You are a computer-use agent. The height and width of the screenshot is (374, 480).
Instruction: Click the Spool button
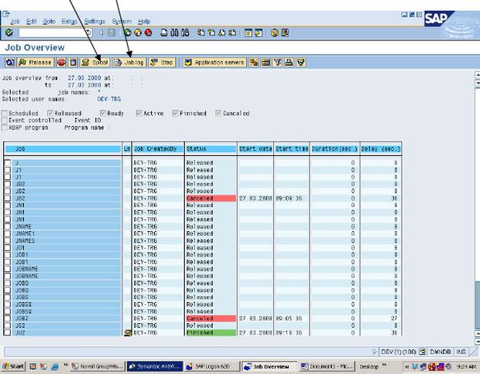pyautogui.click(x=95, y=63)
